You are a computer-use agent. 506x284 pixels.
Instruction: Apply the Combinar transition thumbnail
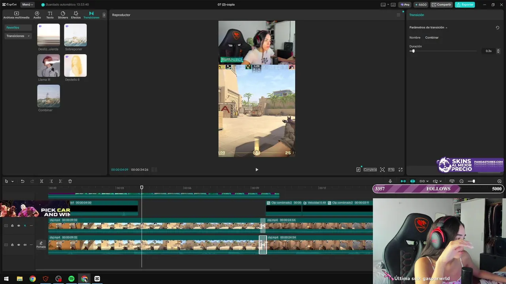tap(49, 96)
